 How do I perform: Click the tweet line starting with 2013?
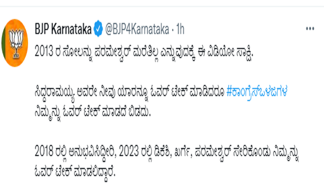(x=144, y=52)
